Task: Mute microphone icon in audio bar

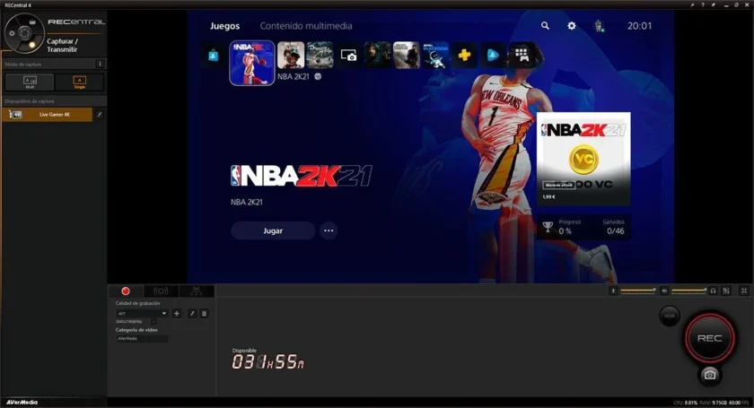Action: pos(613,291)
